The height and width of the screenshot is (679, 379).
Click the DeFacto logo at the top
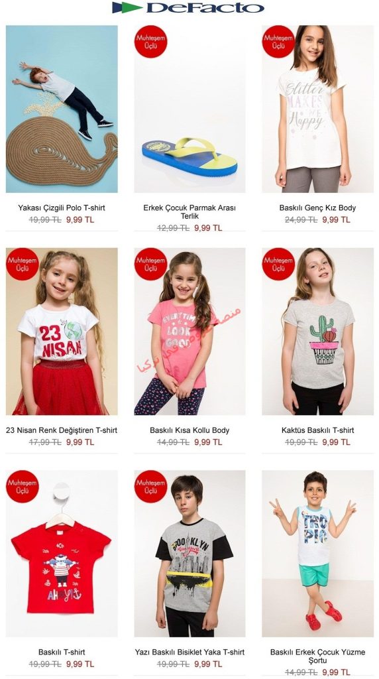(188, 8)
